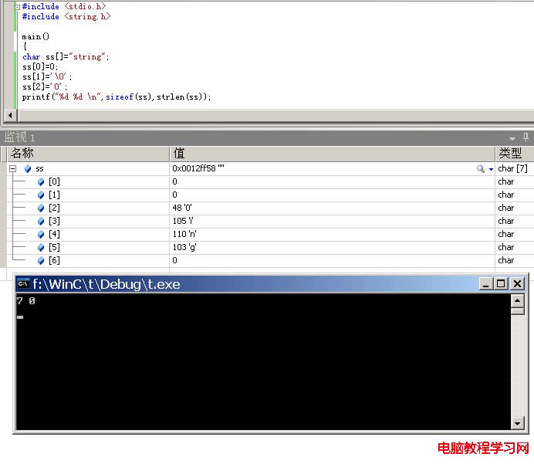Collapse the ss variable tree node

[12, 168]
